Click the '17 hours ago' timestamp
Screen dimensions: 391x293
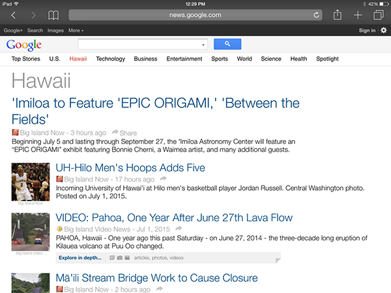coord(135,179)
